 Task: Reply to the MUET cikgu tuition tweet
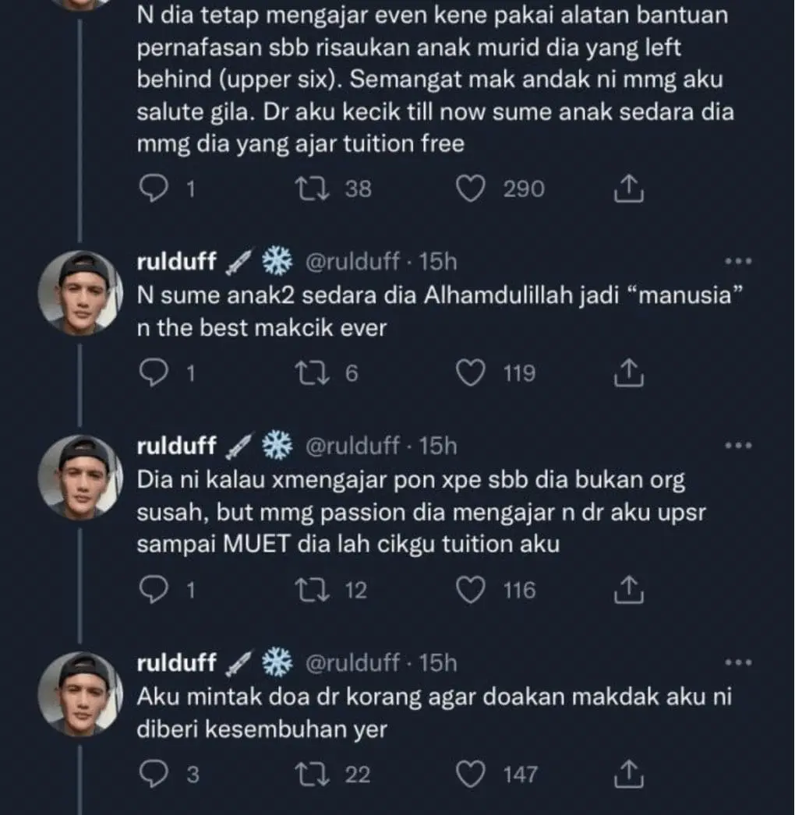(x=154, y=591)
